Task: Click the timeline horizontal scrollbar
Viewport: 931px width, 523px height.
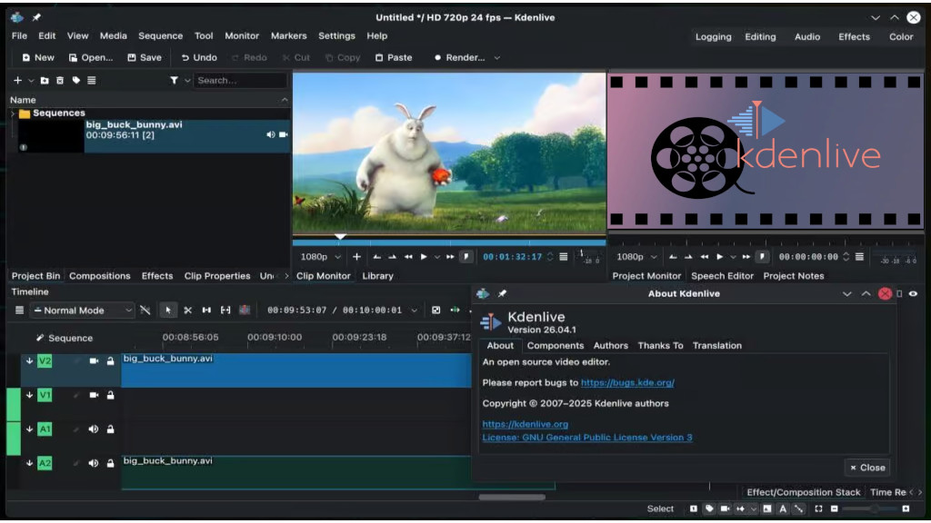Action: click(512, 498)
